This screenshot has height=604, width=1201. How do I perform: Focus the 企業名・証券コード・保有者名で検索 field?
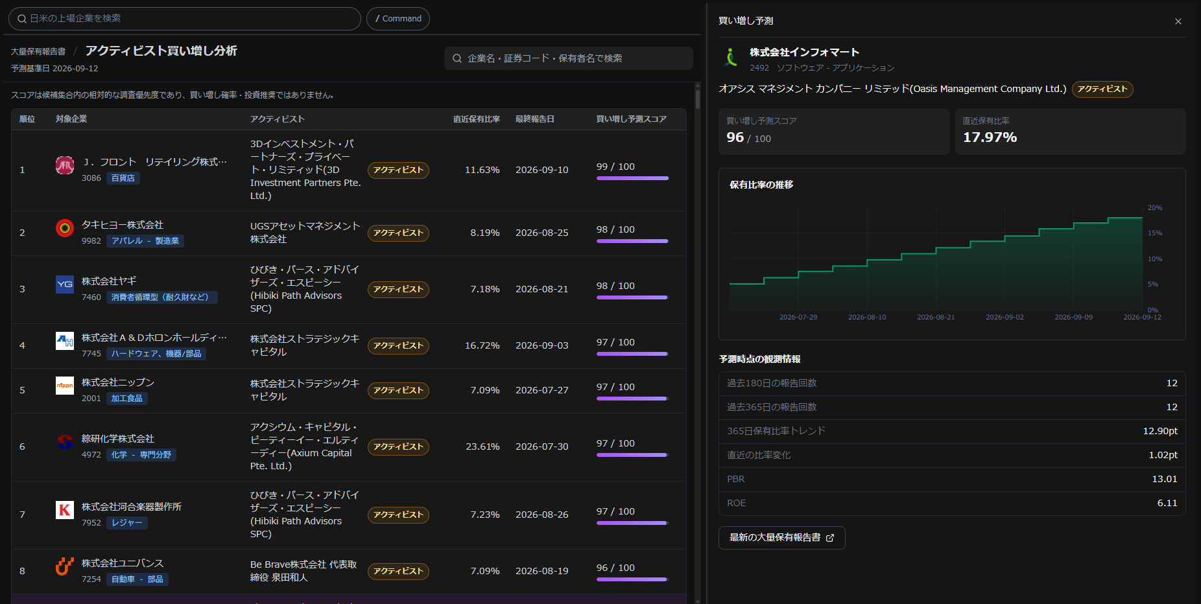pos(569,58)
